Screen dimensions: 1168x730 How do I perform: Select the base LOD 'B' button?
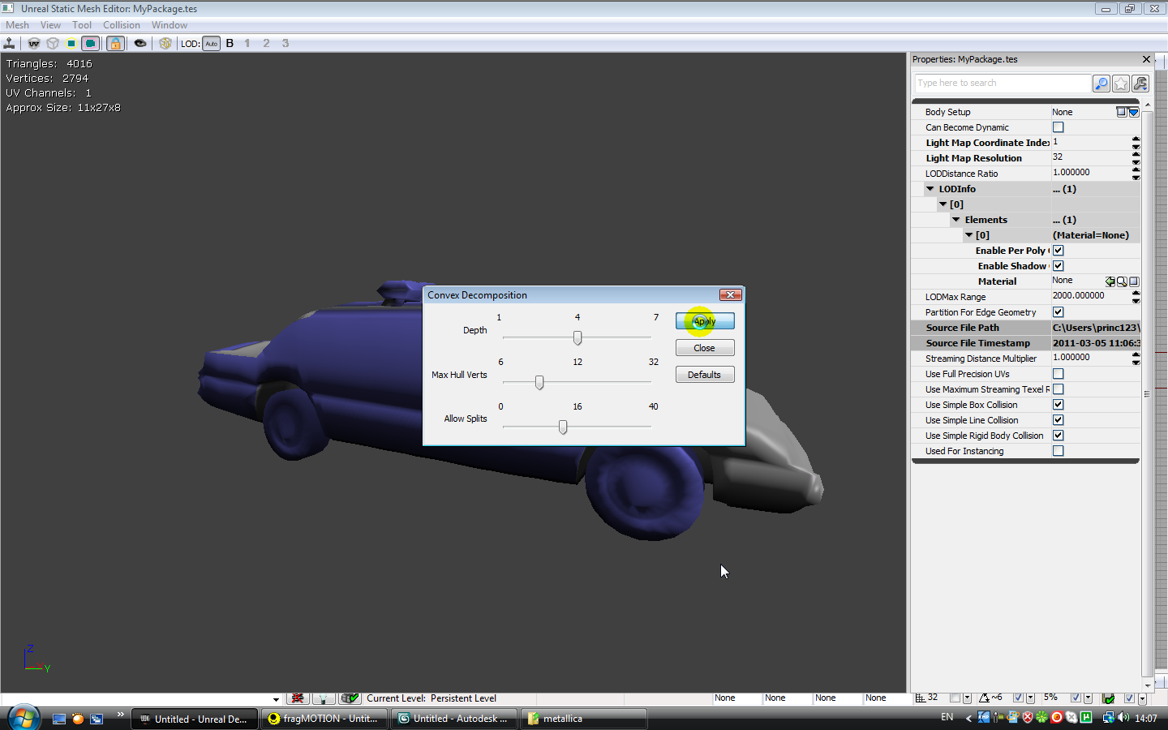(x=230, y=43)
